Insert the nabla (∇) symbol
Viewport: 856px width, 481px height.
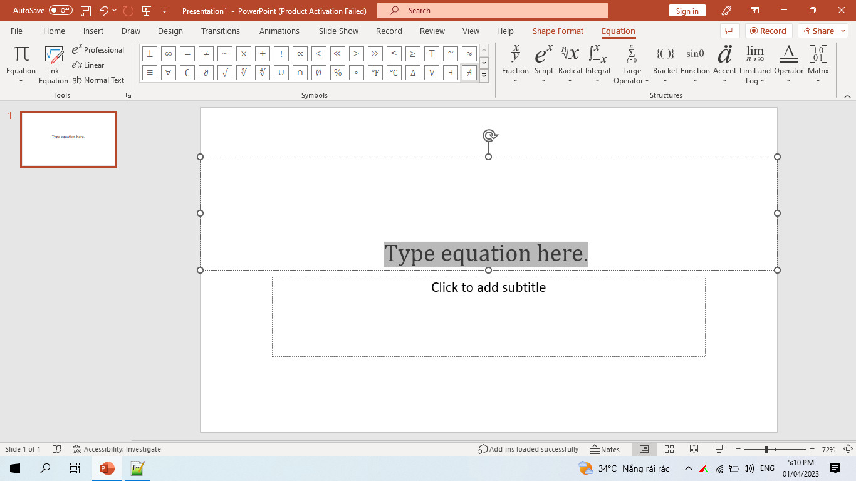[432, 73]
